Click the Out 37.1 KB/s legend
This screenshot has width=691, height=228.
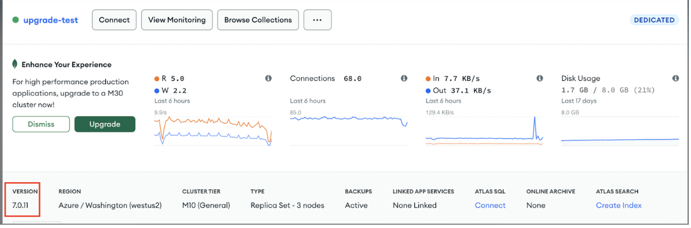tap(458, 90)
